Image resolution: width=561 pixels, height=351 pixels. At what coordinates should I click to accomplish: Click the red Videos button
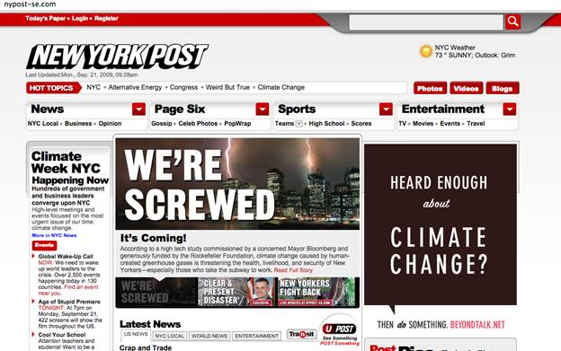click(467, 88)
